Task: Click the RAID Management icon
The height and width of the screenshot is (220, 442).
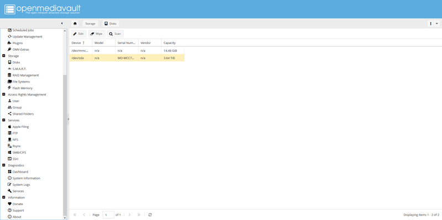Action: point(9,75)
